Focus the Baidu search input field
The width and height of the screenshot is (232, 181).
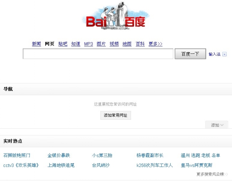[x=98, y=54]
